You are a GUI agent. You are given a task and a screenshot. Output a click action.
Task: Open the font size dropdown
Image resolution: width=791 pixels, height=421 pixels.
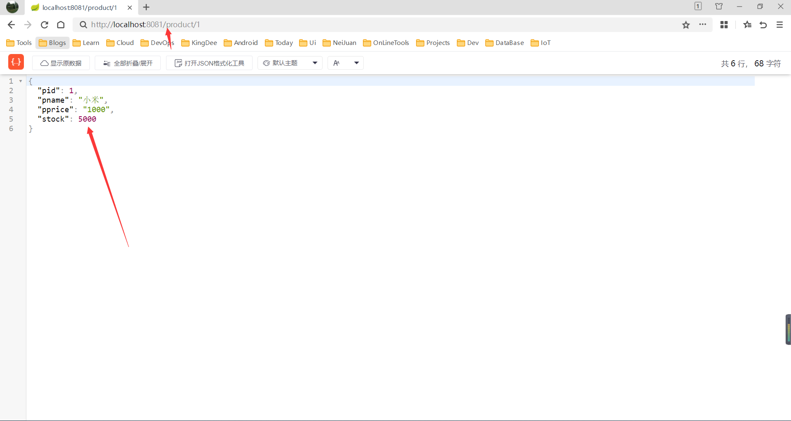(x=346, y=63)
